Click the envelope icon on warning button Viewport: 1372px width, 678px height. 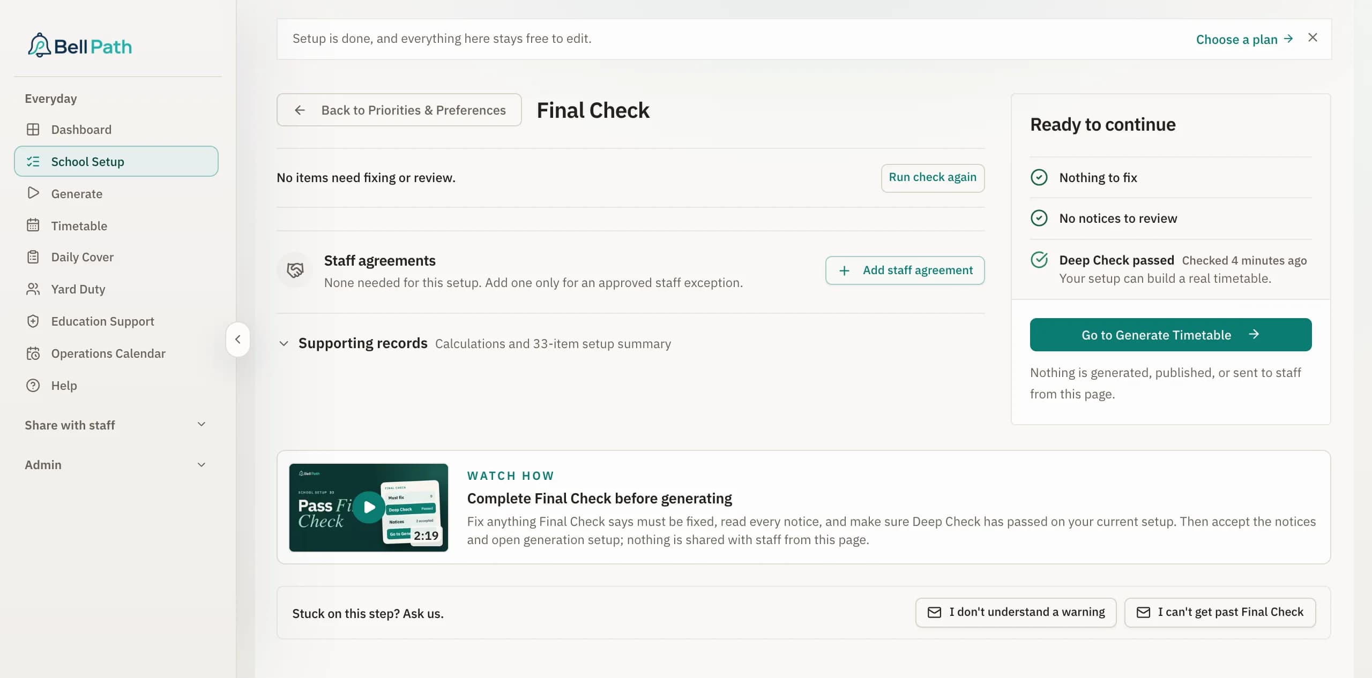click(934, 612)
